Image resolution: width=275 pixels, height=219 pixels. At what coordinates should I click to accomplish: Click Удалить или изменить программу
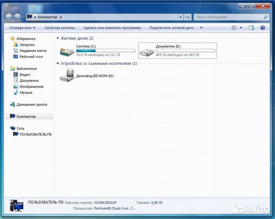tap(112, 28)
